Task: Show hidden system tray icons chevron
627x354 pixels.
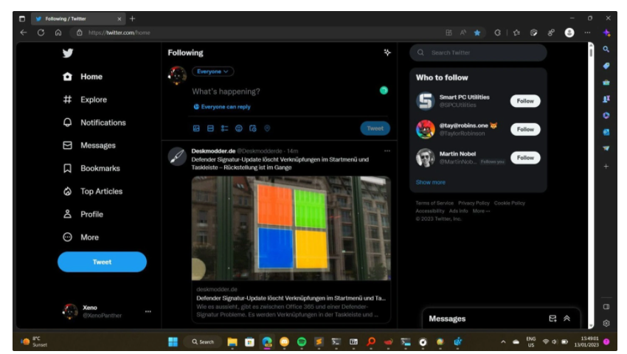Action: pos(503,341)
